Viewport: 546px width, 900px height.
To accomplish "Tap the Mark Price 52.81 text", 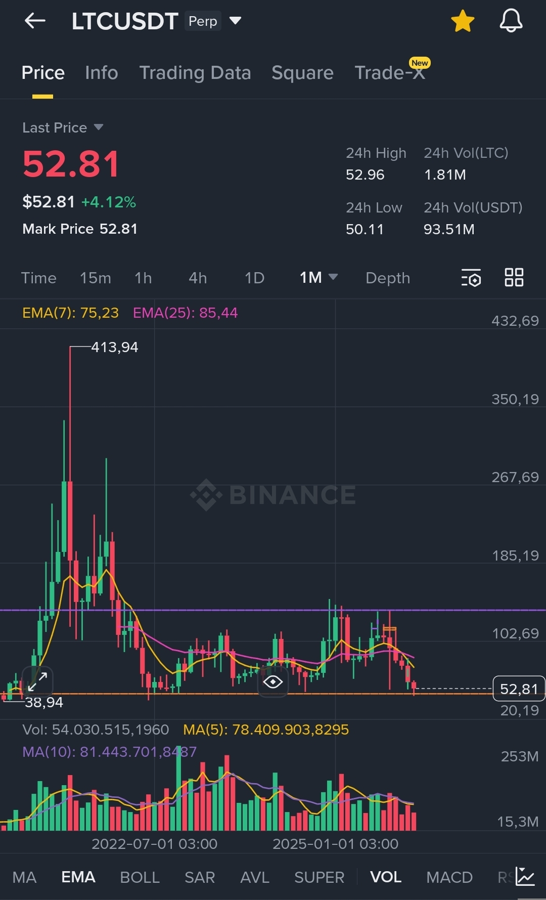I will pos(80,229).
